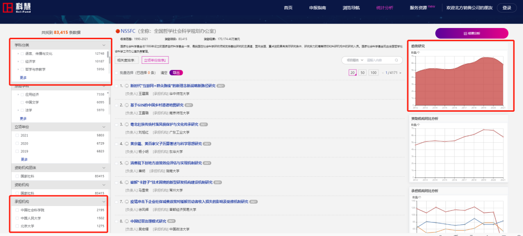Set page size to 20

pos(352,73)
